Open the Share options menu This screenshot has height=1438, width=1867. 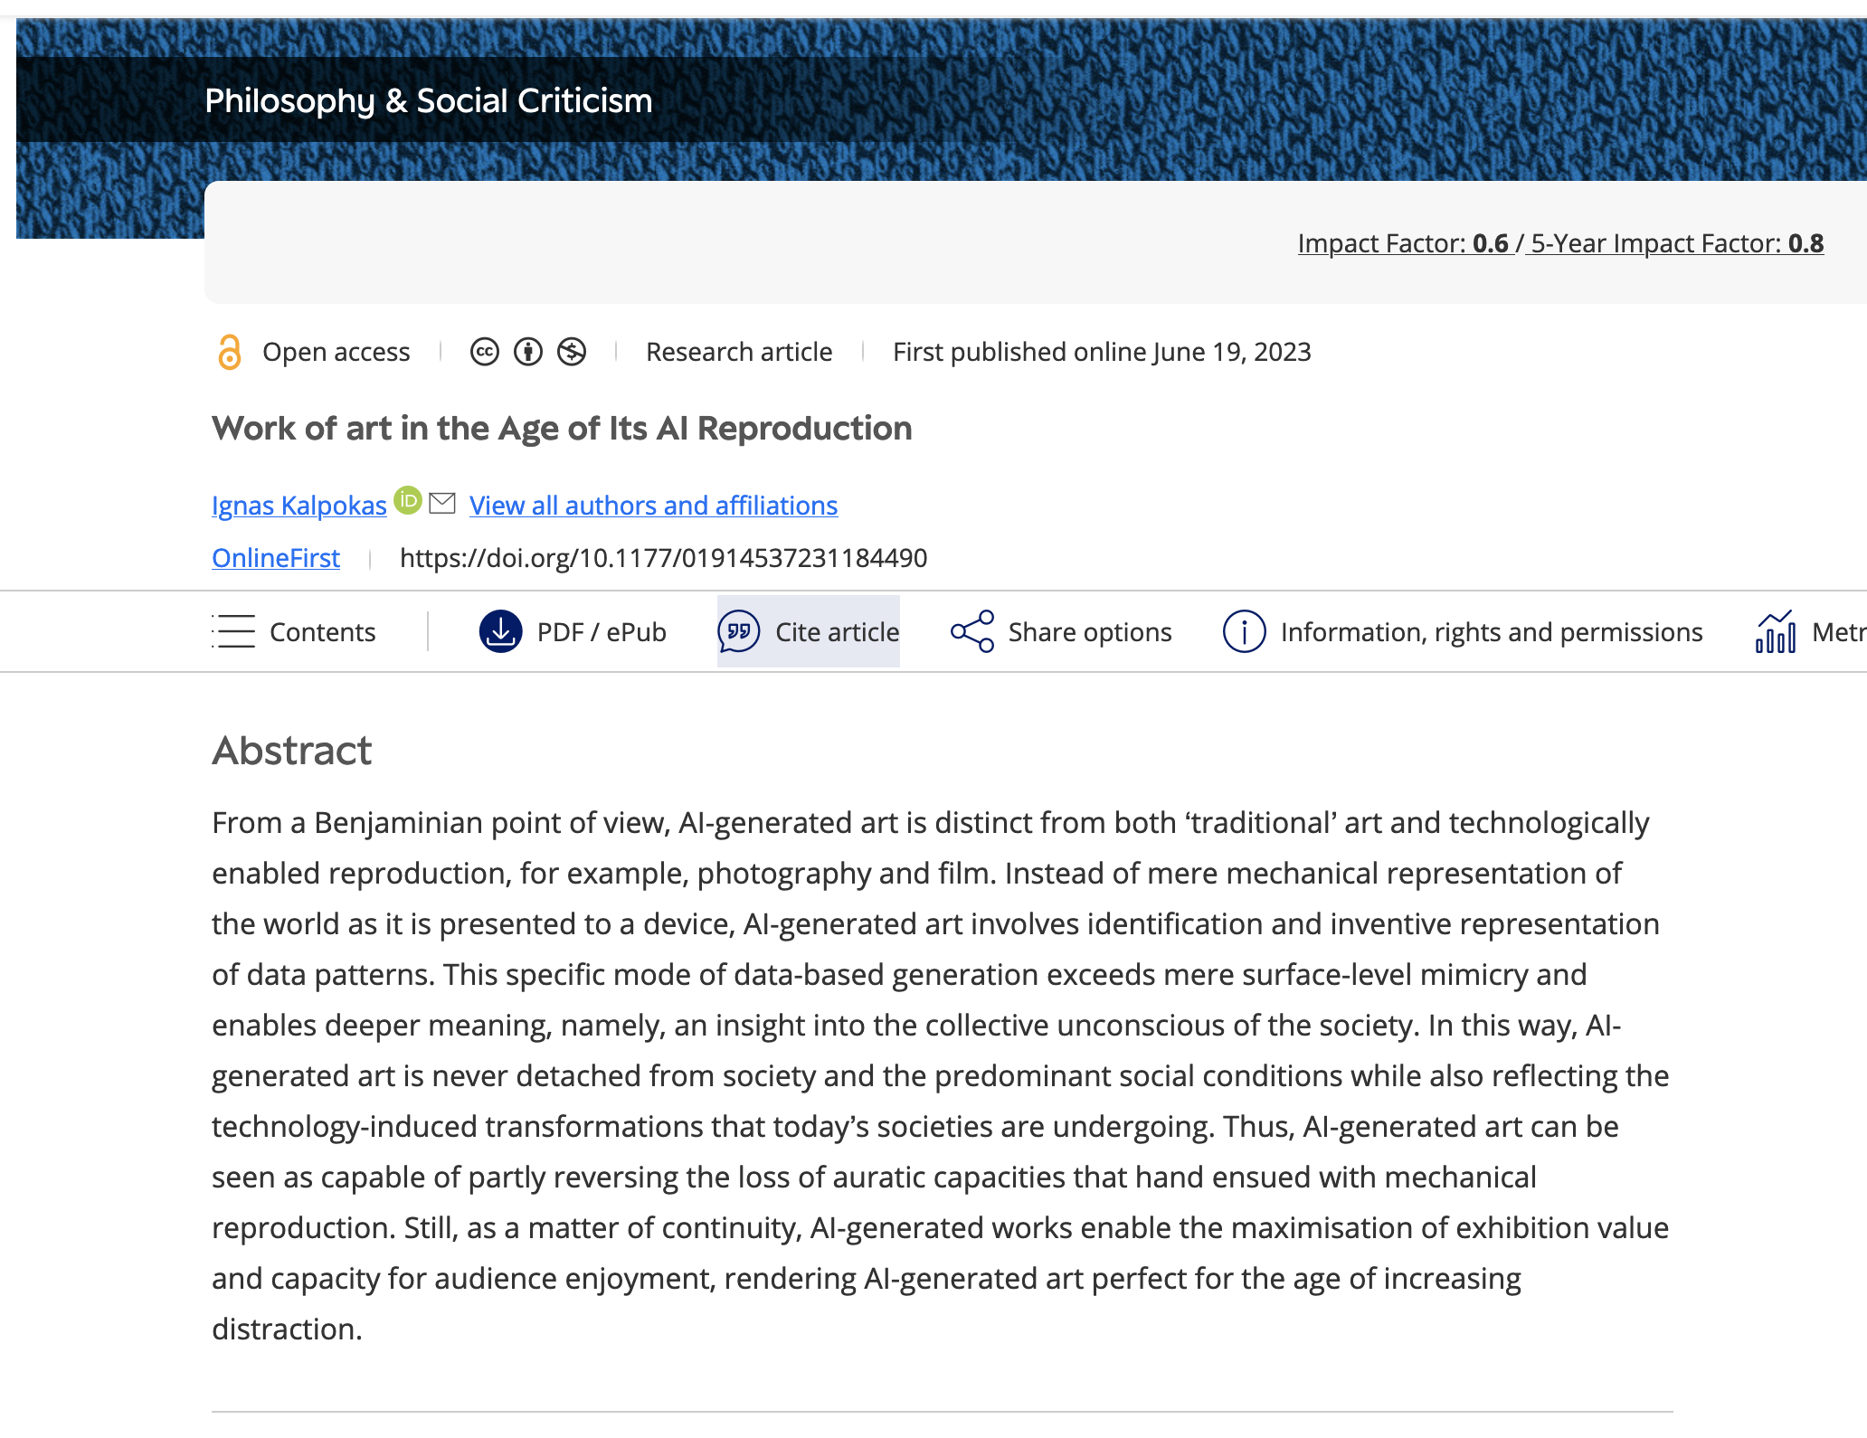(1089, 632)
